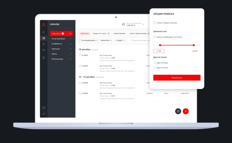The width and height of the screenshot is (232, 143).
Task: Click the 'от 30' price input field
Action: [x=159, y=51]
